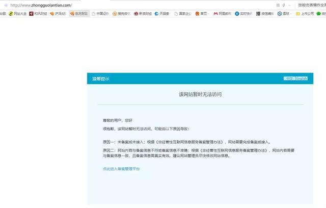
Task: Open the 沪深A股 bookmark
Action: coord(58,14)
